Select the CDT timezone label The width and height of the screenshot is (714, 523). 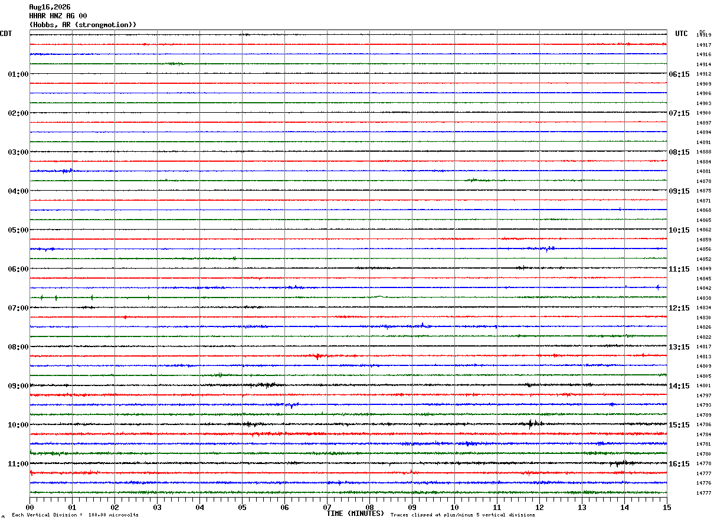tap(6, 34)
